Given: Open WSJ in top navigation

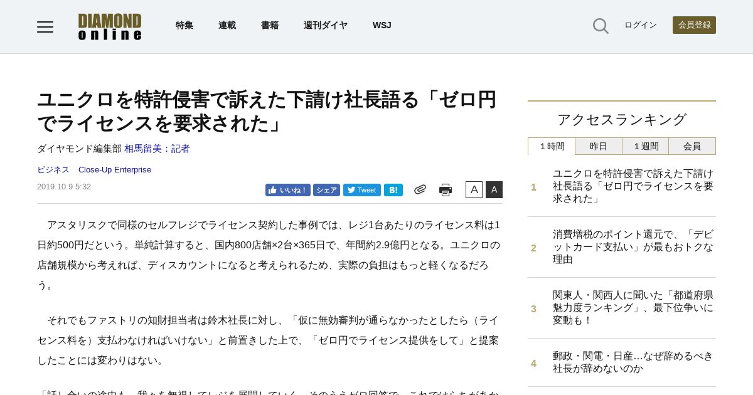Looking at the screenshot, I should pyautogui.click(x=382, y=25).
